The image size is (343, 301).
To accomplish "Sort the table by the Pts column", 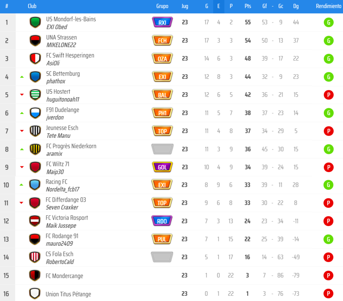I will click(248, 6).
